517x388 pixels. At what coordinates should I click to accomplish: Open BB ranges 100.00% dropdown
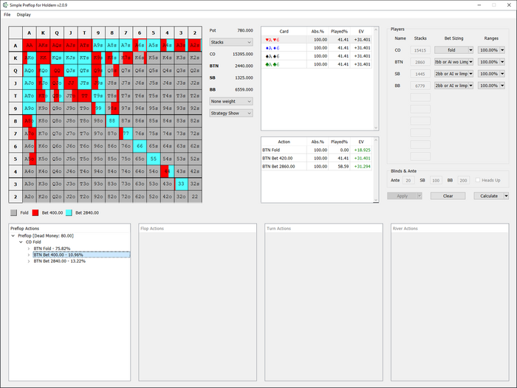click(x=491, y=86)
